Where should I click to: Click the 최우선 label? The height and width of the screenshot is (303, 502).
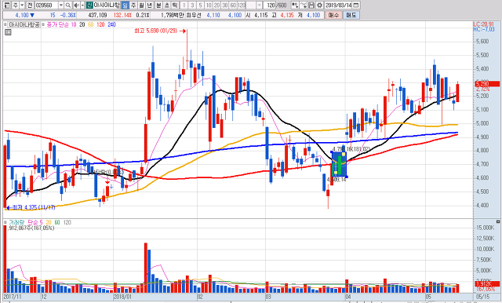(194, 15)
